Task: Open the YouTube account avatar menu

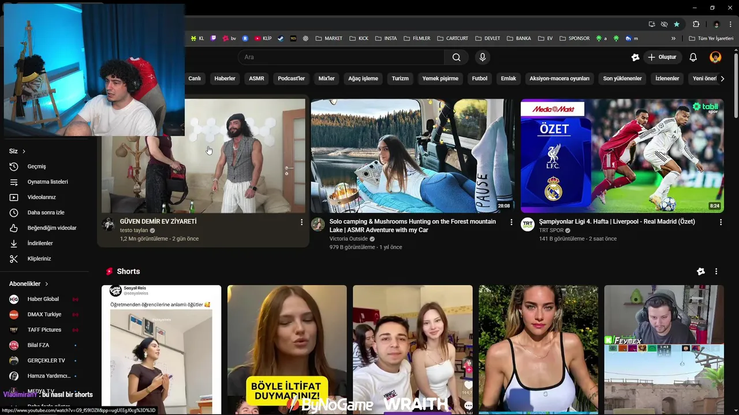Action: coord(715,57)
